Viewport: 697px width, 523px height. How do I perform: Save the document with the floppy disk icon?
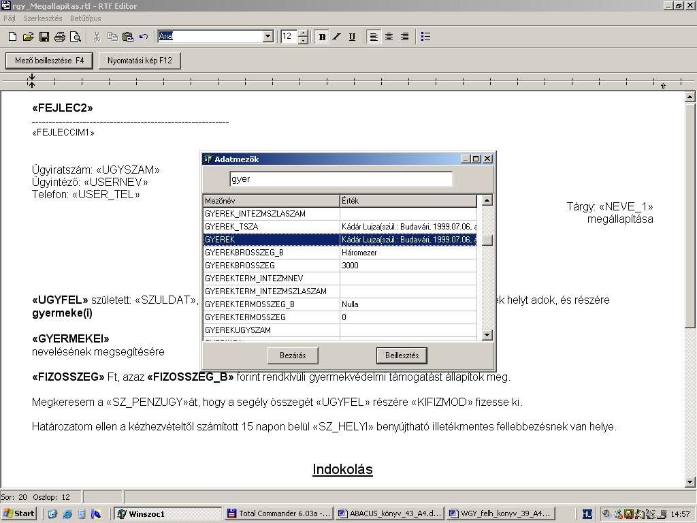[x=44, y=37]
